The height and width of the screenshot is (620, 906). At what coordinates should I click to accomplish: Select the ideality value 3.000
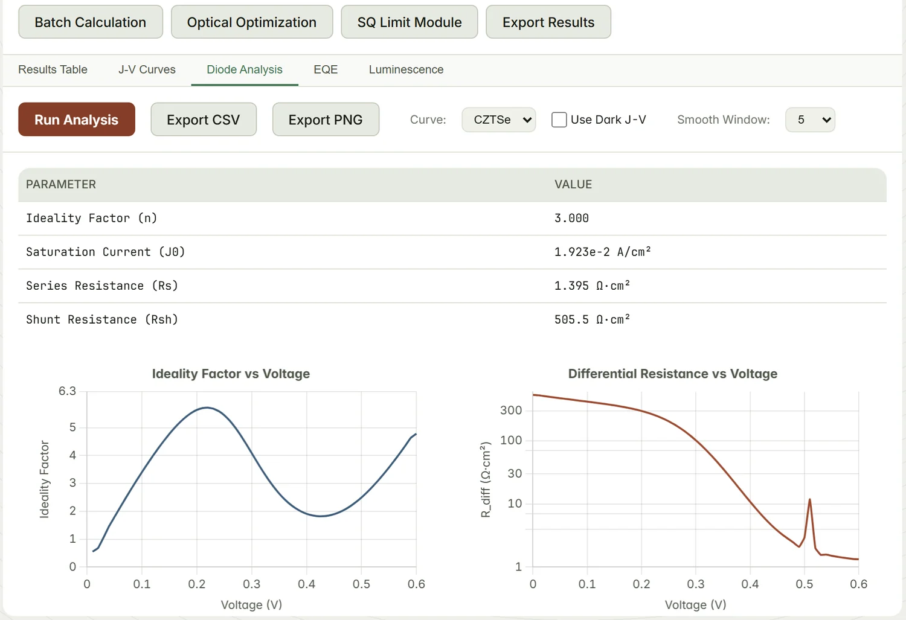(x=571, y=218)
